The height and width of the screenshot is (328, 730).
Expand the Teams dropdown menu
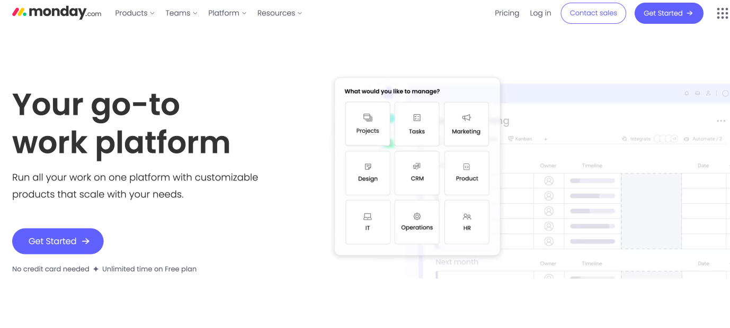(181, 13)
